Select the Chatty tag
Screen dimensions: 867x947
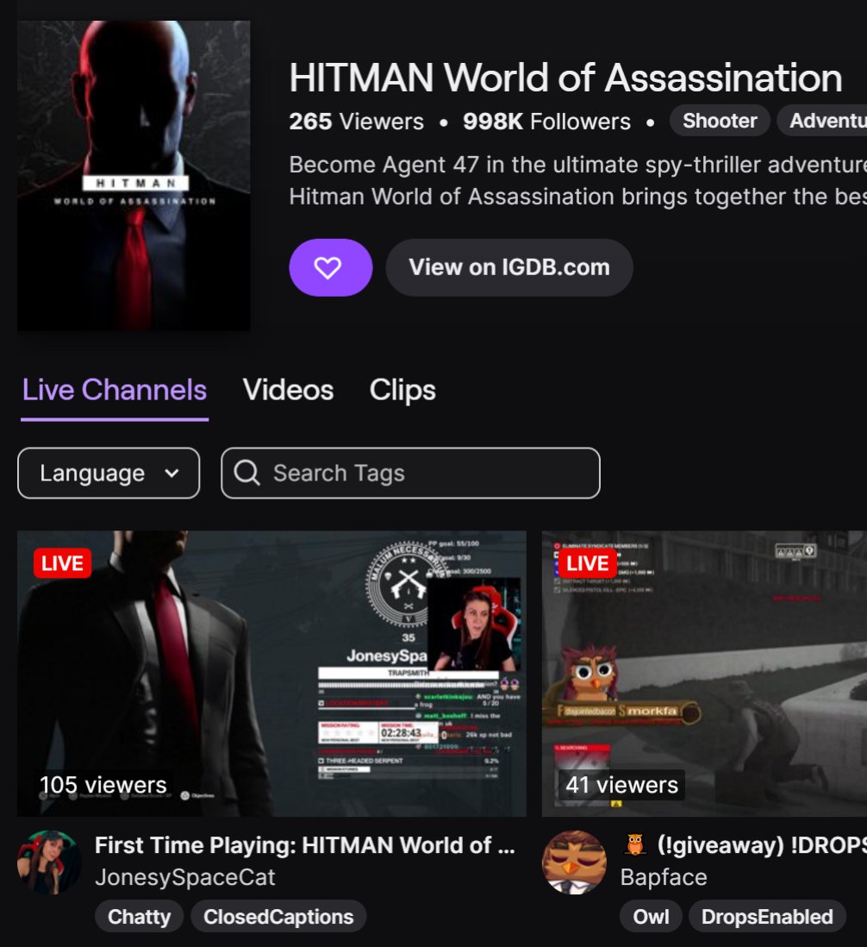click(x=140, y=917)
